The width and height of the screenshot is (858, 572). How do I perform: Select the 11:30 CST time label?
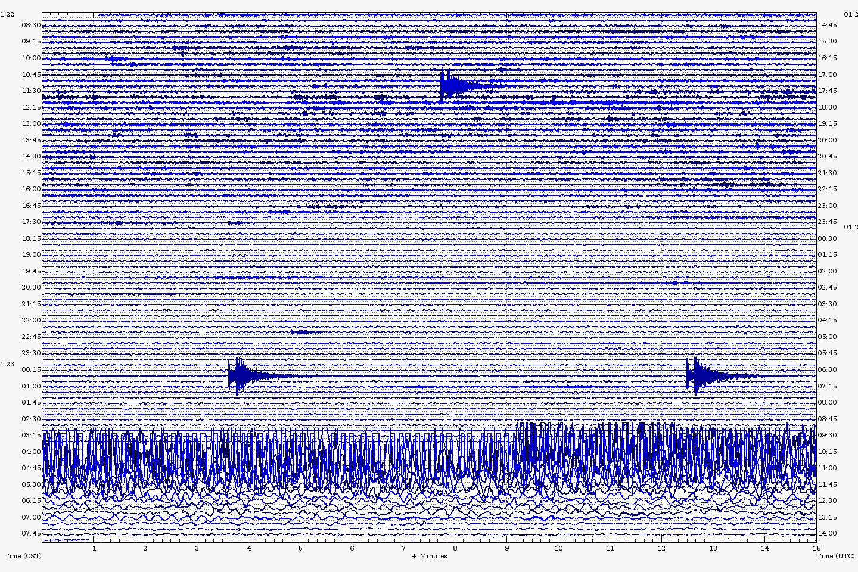32,91
